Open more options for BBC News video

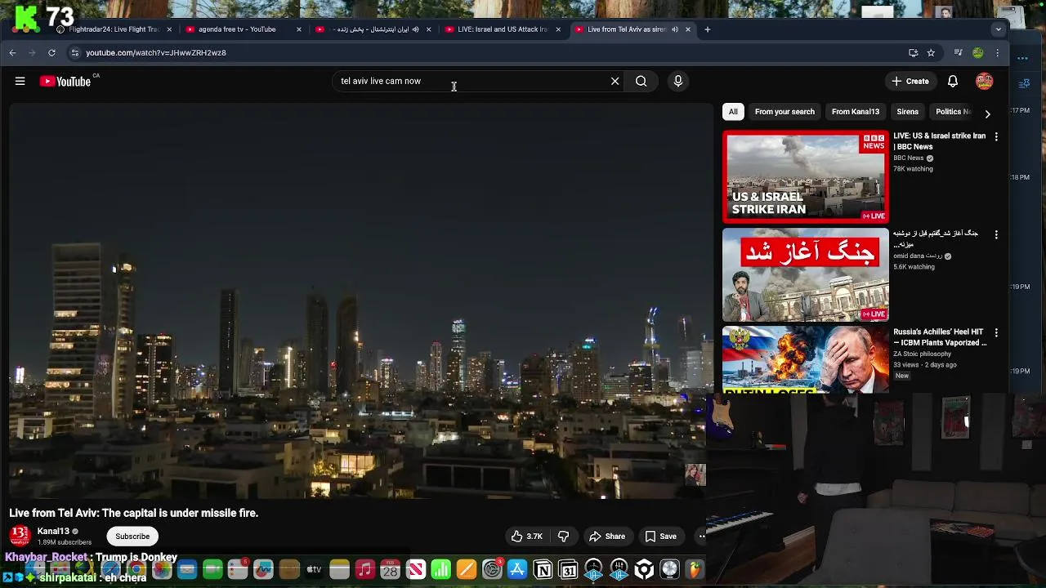pyautogui.click(x=995, y=136)
